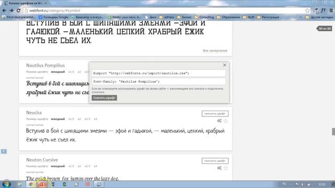Set Neuton Cursive size to x3
The width and height of the screenshot is (335, 188).
point(95,166)
